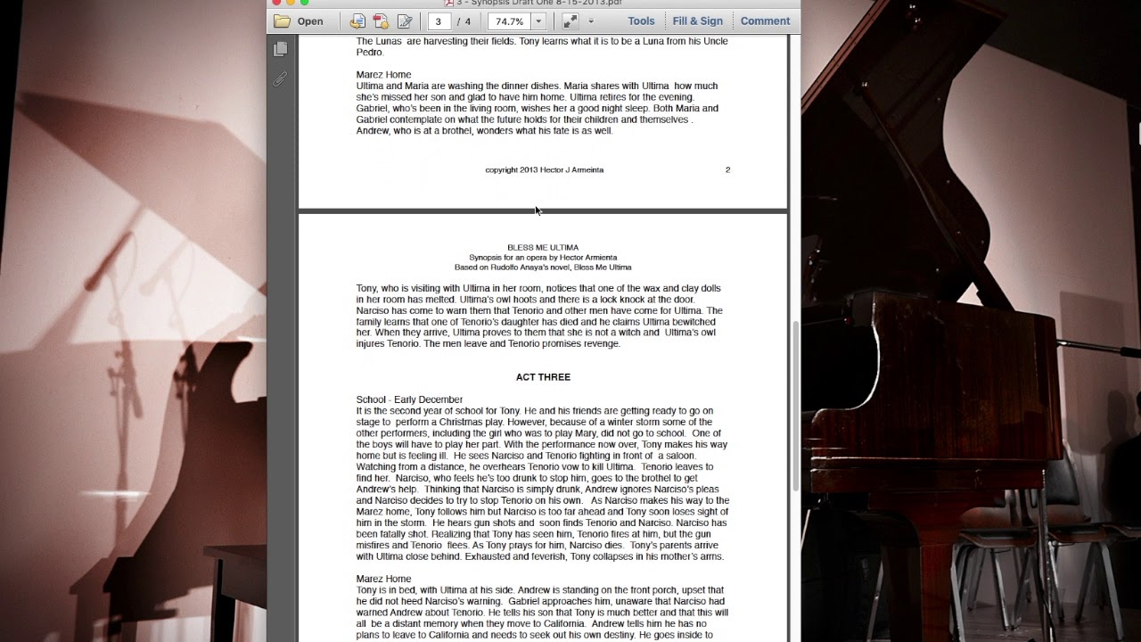
Task: Click the zoom percentage field 74.7%
Action: pyautogui.click(x=509, y=21)
